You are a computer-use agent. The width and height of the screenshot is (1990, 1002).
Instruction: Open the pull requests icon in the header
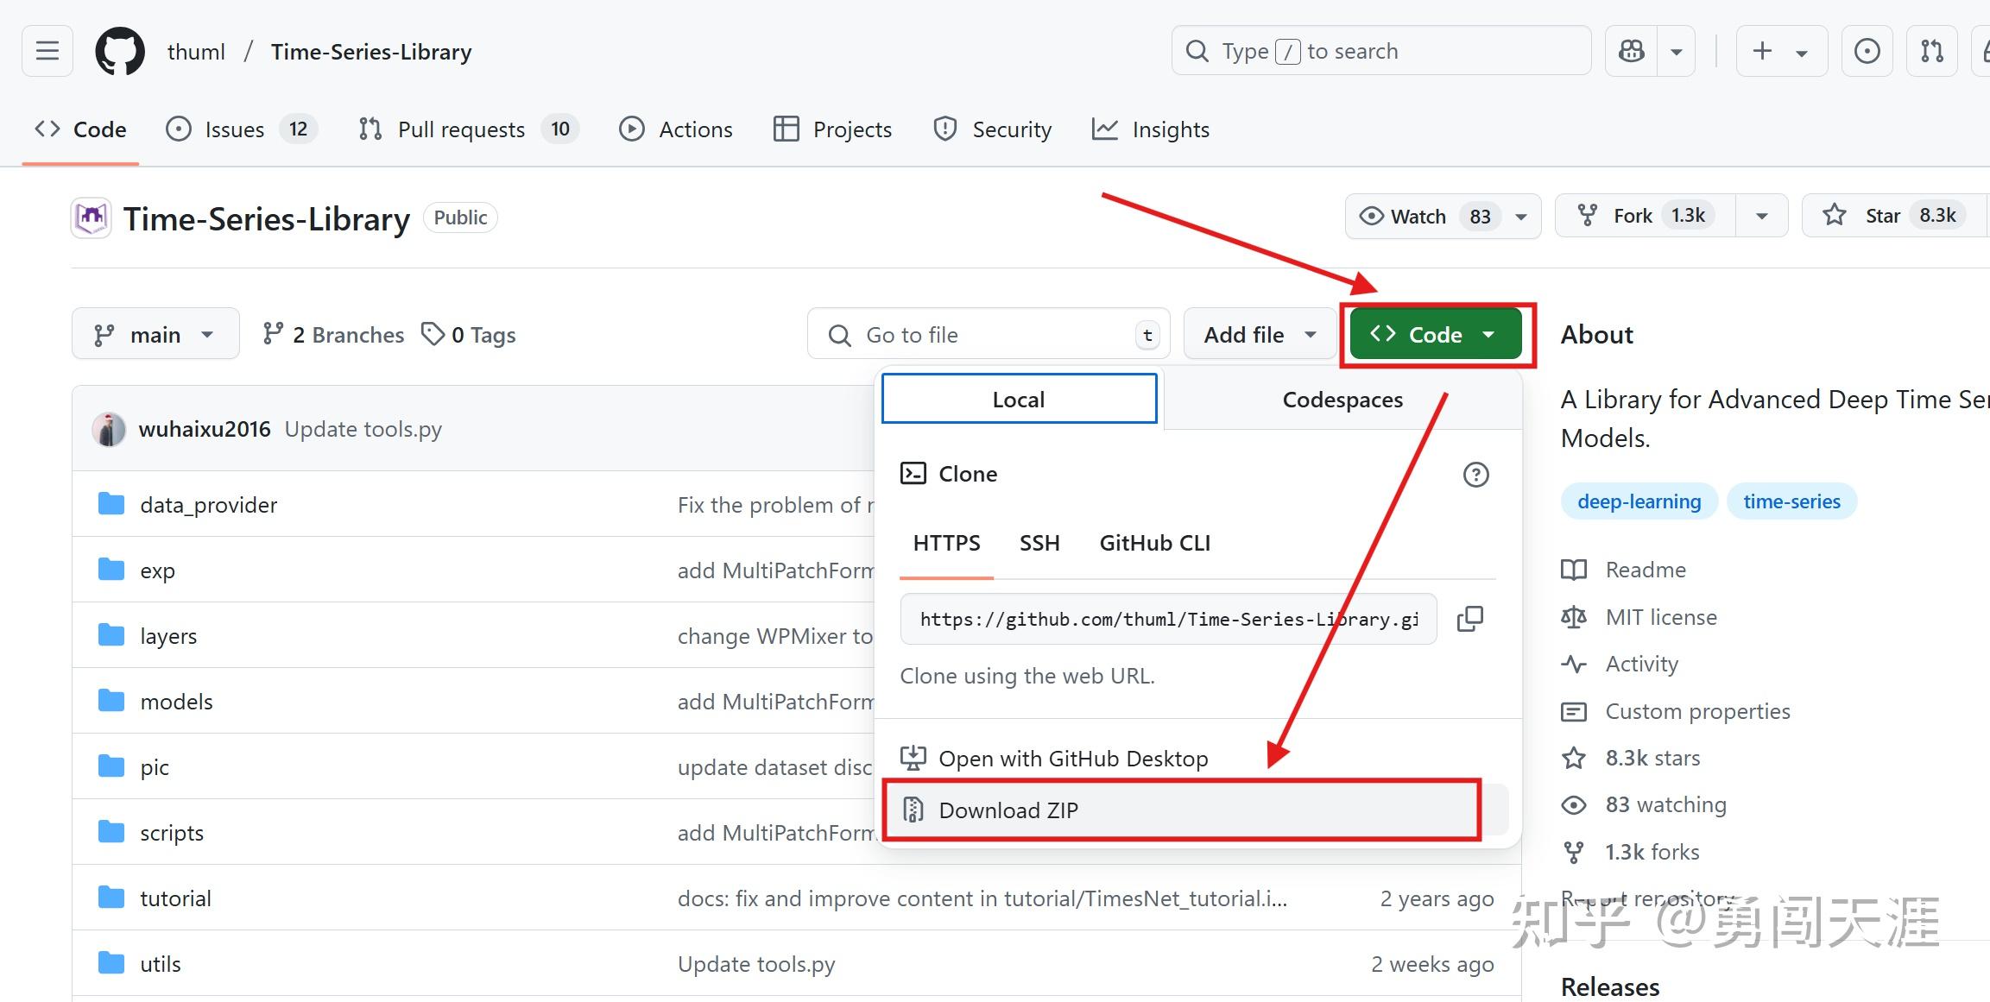(x=1931, y=52)
